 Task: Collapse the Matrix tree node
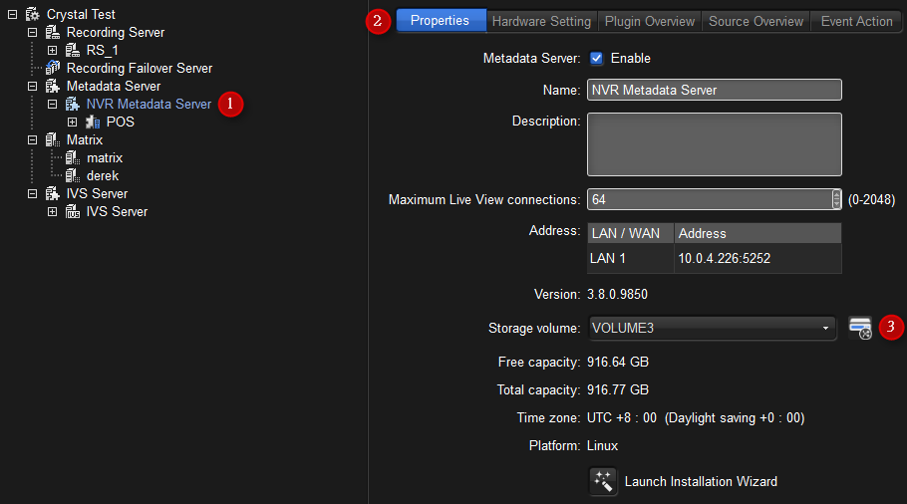tap(32, 139)
